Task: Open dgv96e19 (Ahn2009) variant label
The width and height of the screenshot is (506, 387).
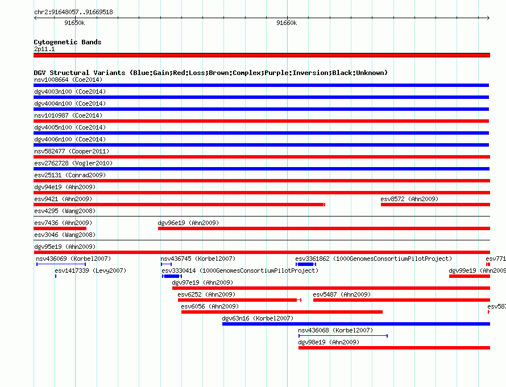Action: tap(188, 223)
